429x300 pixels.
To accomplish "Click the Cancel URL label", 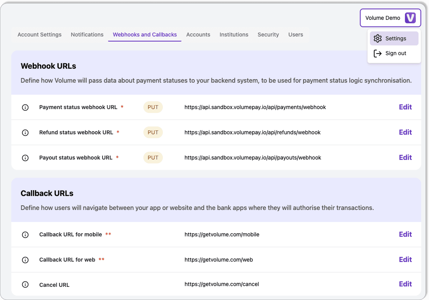I will tap(54, 285).
